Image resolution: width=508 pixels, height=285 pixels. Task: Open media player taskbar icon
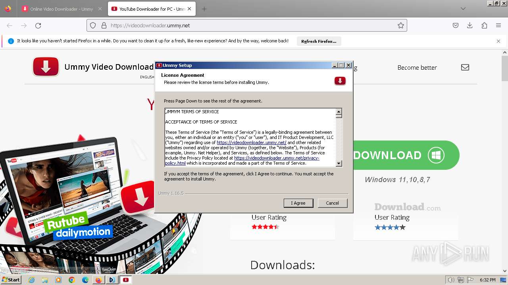(58, 280)
